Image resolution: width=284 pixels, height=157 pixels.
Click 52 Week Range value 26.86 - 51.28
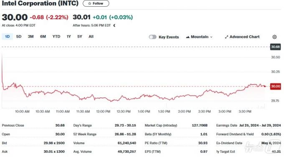tap(125, 134)
